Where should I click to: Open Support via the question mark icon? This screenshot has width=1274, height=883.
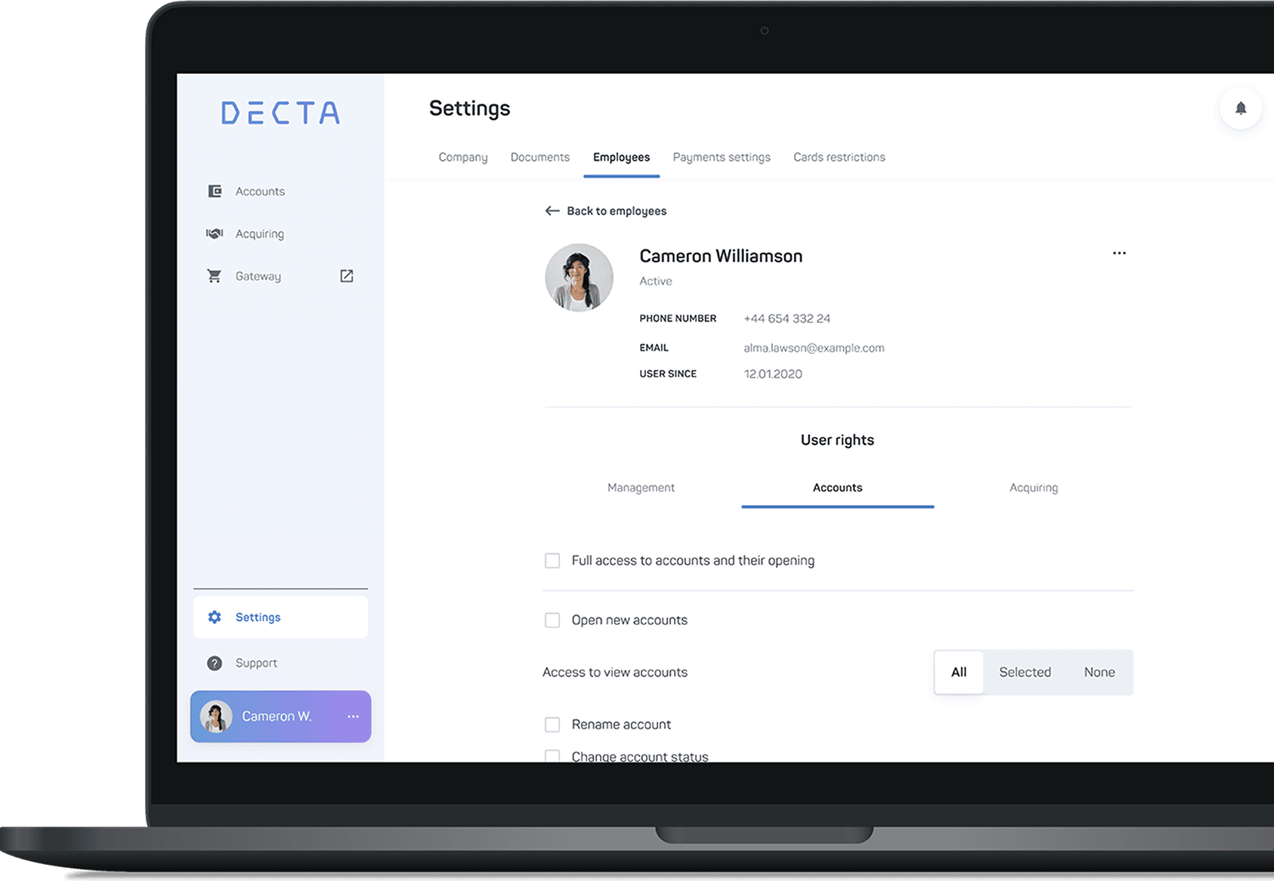pos(215,663)
